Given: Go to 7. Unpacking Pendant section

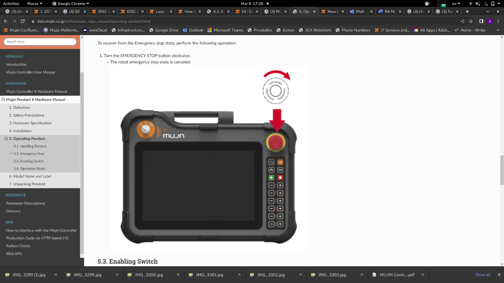Looking at the screenshot, I should [x=27, y=184].
